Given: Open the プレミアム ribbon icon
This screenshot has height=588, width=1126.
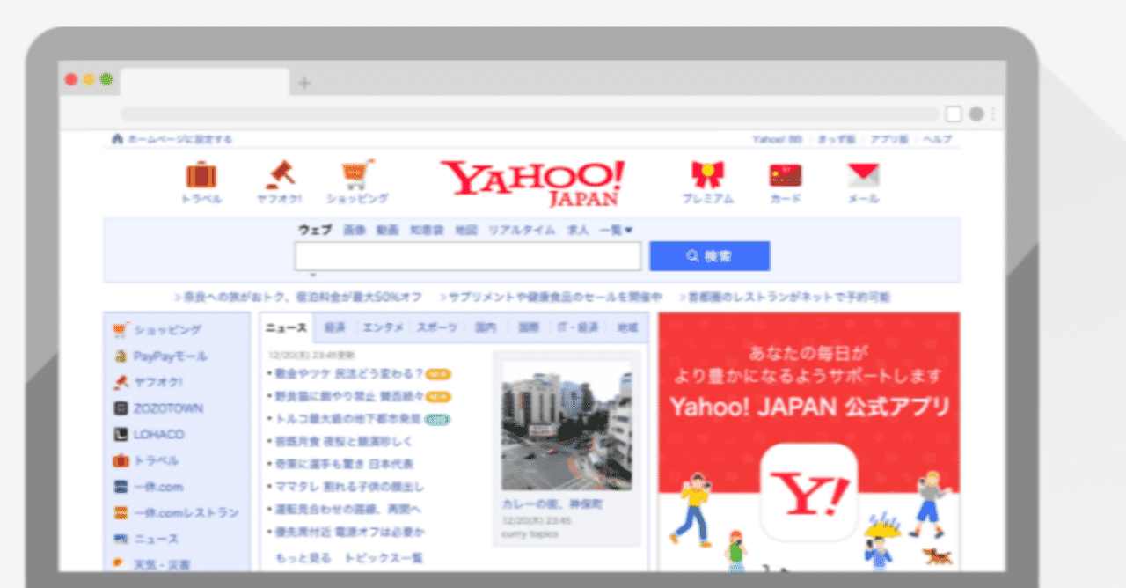Looking at the screenshot, I should [707, 174].
